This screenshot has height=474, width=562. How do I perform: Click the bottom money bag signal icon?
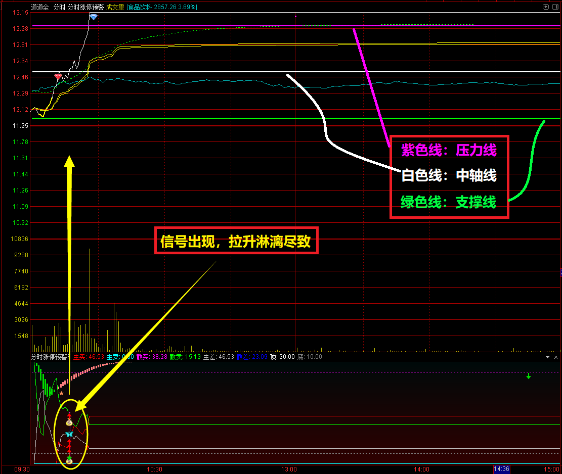pyautogui.click(x=69, y=461)
